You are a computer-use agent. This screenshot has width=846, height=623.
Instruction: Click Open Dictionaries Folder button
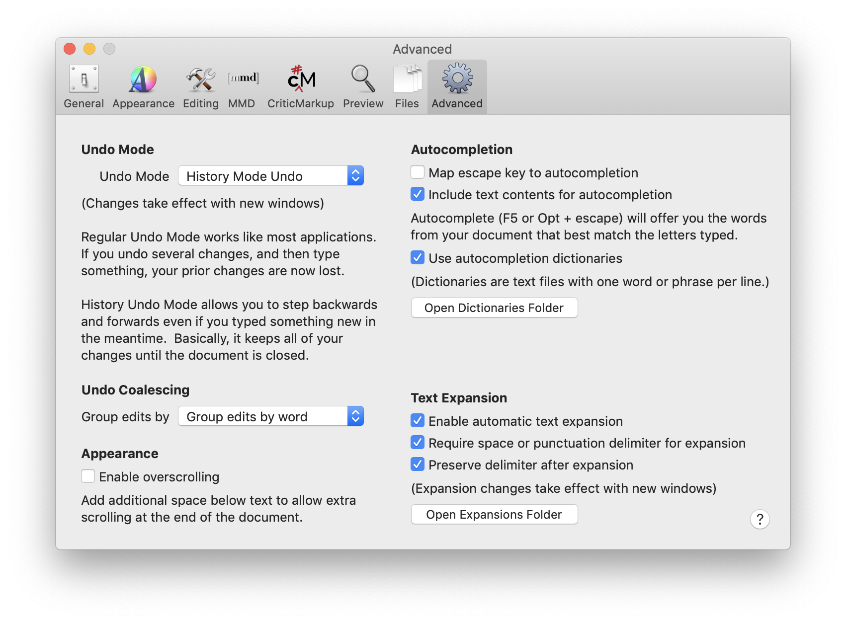coord(494,308)
